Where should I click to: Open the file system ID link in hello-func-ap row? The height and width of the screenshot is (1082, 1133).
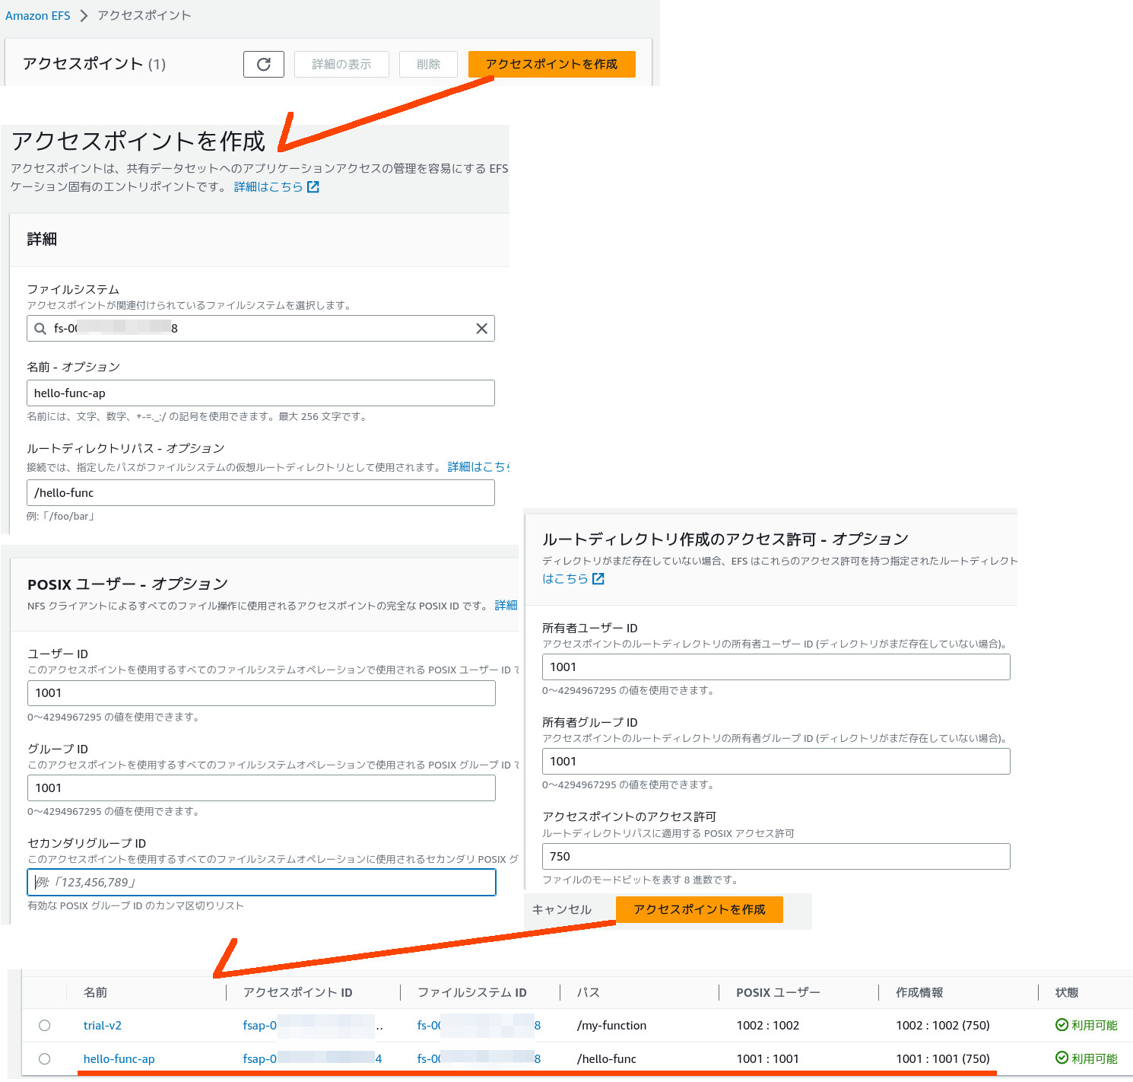pos(479,1059)
